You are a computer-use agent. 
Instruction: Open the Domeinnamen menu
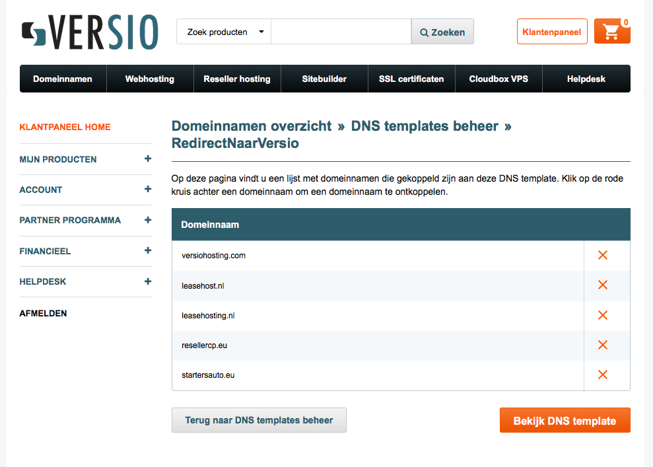[63, 79]
